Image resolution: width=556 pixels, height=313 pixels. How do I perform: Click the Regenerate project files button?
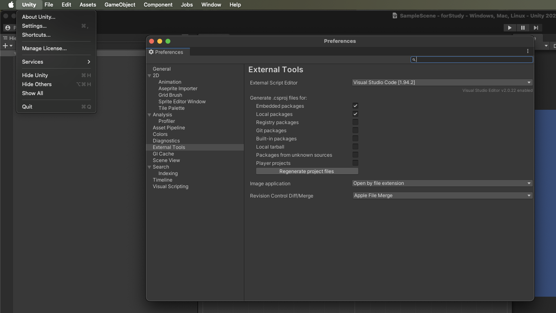coord(307,171)
